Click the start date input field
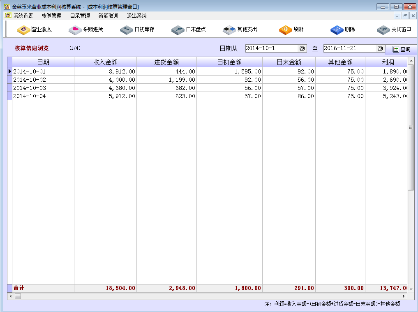Screen dimensions: 418x312 pyautogui.click(x=271, y=48)
